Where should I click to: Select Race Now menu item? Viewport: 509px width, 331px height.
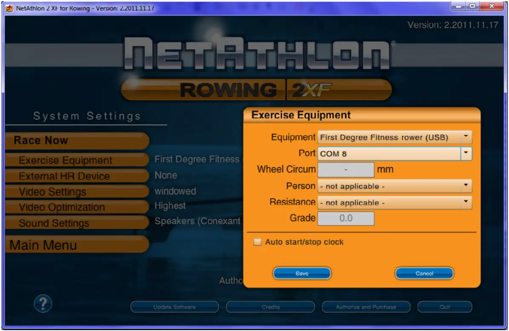tap(77, 140)
